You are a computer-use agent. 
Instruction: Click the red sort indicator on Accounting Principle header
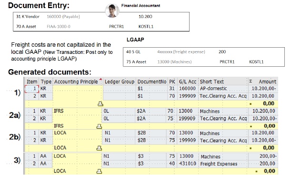100,79
